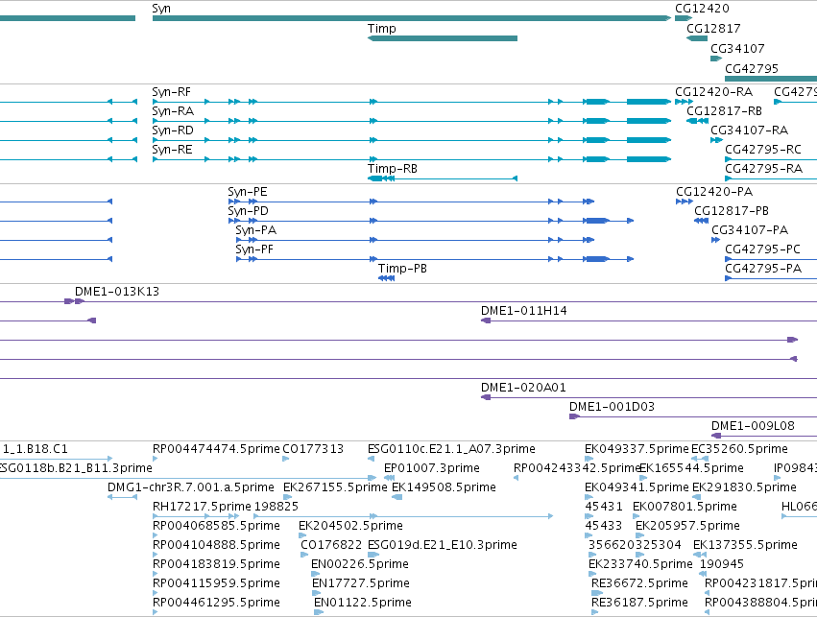Viewport: 817px width, 617px height.
Task: Open the ESG019d.E21_E10.3prime EST label
Action: click(x=443, y=545)
